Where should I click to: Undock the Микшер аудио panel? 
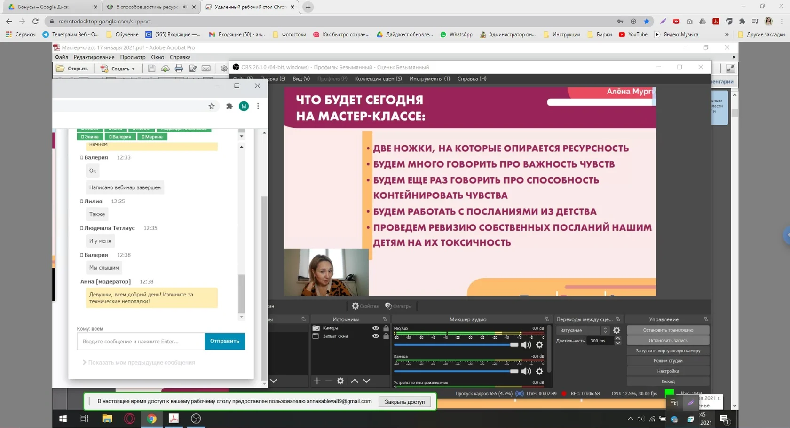point(547,319)
